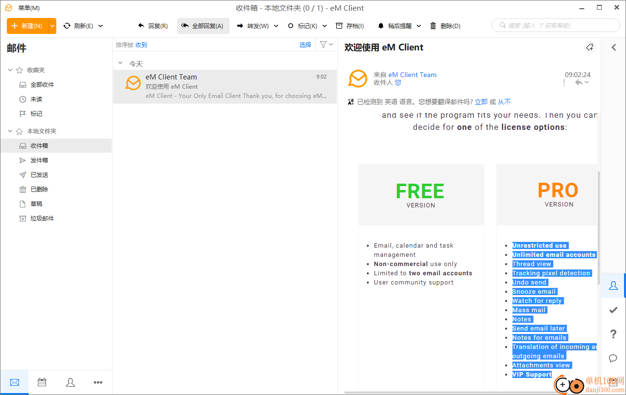This screenshot has height=395, width=626.
Task: Switch to Mail view icon in the bottom bar
Action: tap(15, 383)
